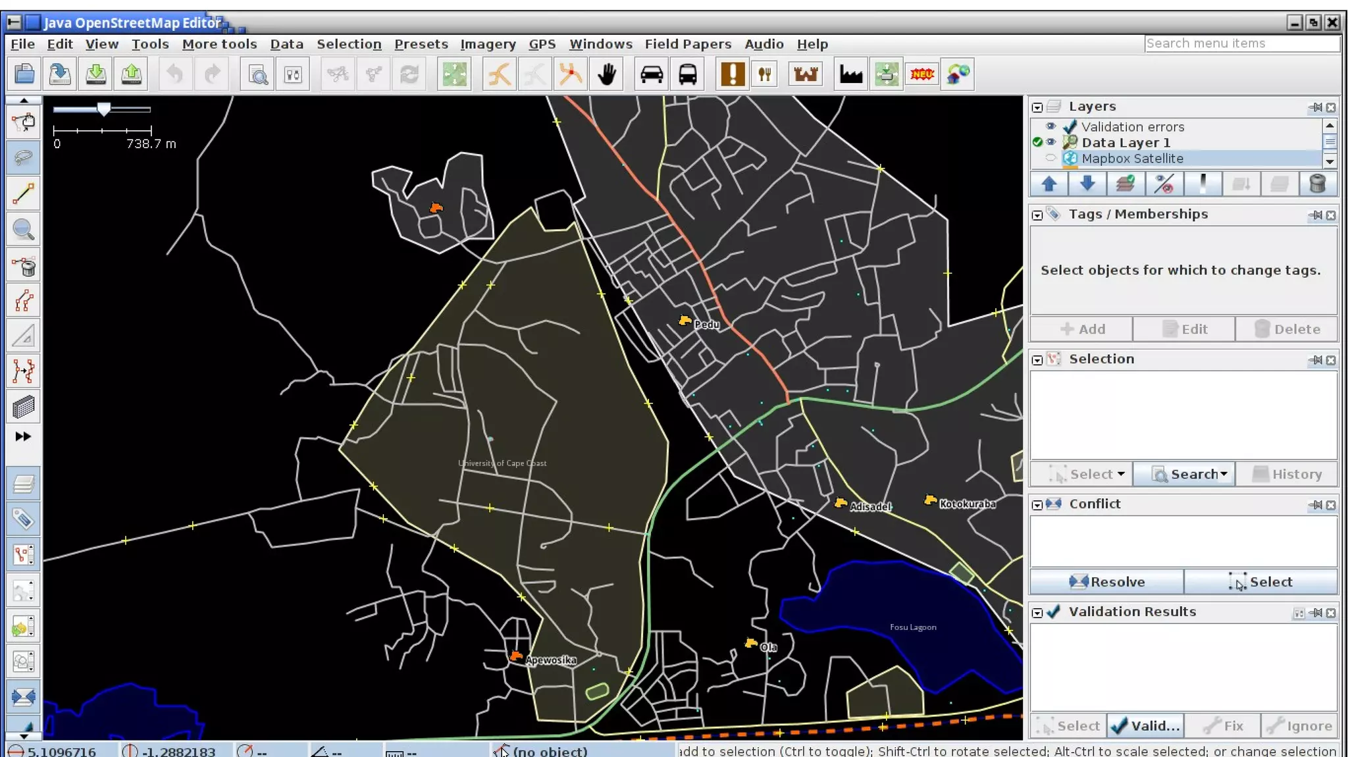Viewport: 1348px width, 757px height.
Task: Delete layer with trash icon
Action: coord(1317,184)
